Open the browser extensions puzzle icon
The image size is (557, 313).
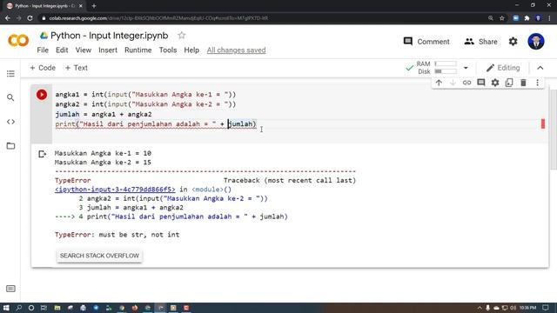pos(527,18)
